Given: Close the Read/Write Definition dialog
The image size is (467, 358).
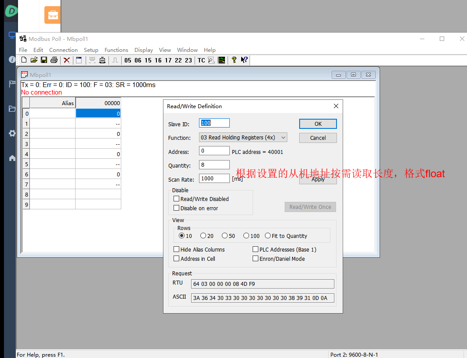Looking at the screenshot, I should pos(336,106).
